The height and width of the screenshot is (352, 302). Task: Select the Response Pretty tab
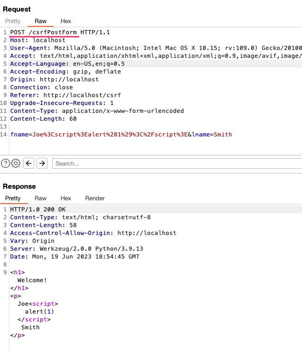point(13,198)
